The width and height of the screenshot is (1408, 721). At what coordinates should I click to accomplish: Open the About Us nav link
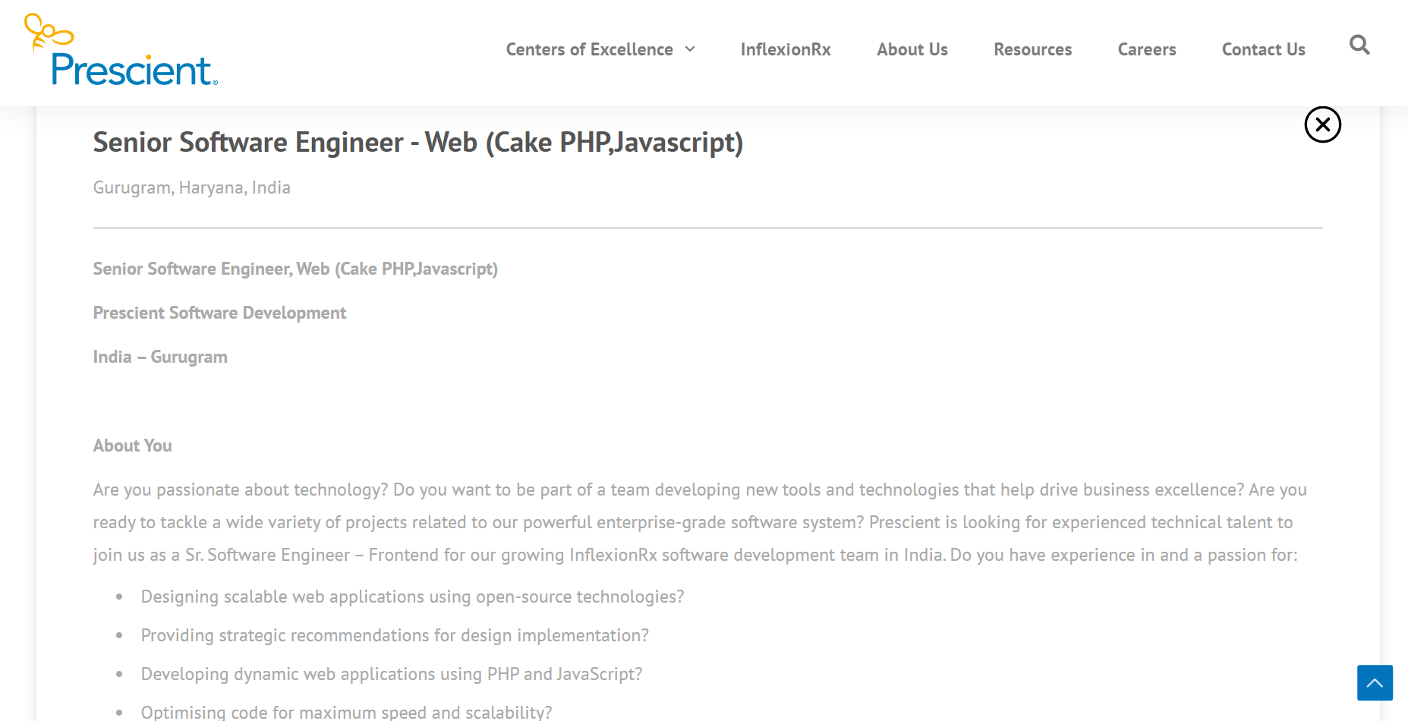[912, 49]
